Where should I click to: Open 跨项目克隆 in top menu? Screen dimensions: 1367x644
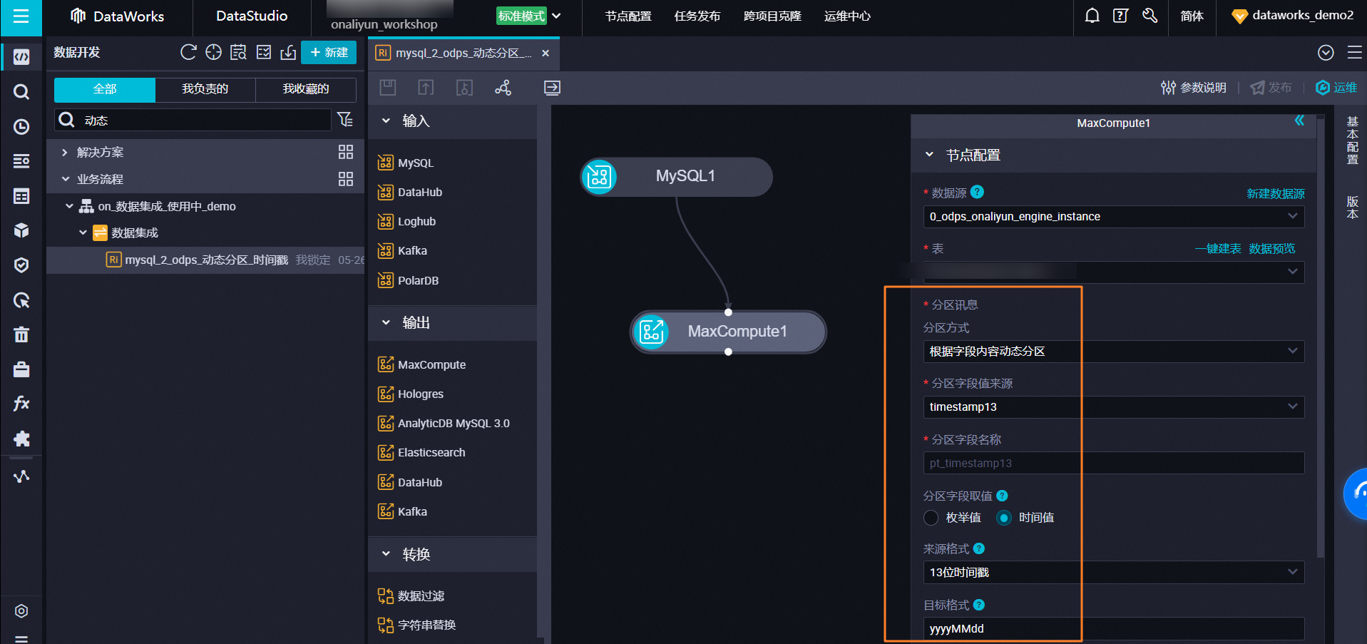772,16
